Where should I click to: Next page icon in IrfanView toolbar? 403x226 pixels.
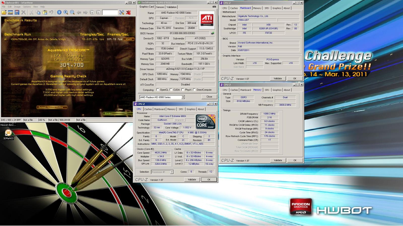tap(98, 12)
